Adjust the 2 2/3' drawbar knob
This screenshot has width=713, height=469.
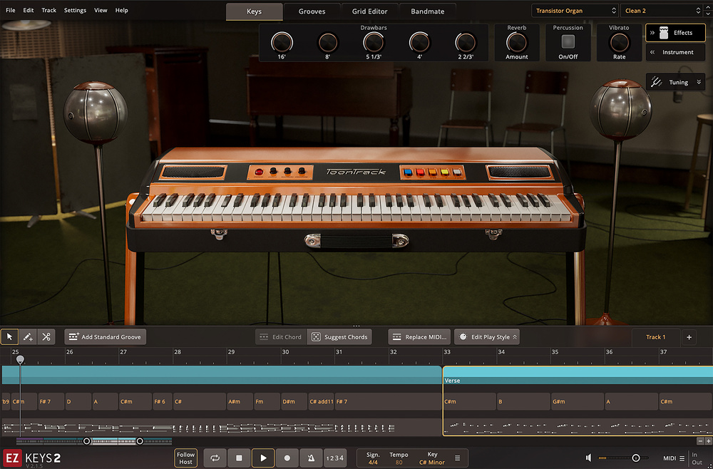point(465,42)
